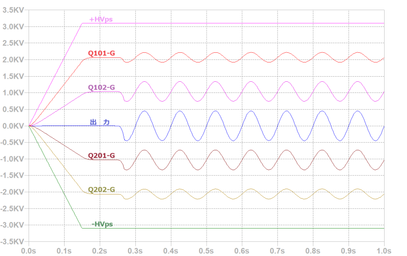Screen dimensions: 407x256
Task: Click the 0.0KV y-axis label
Action: pyautogui.click(x=13, y=126)
